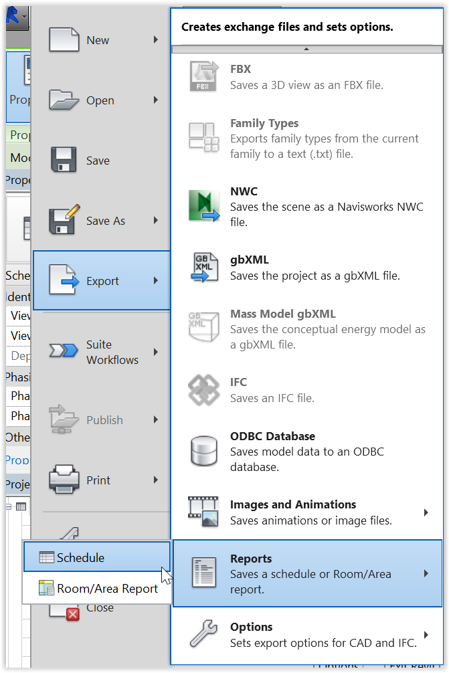The image size is (449, 673).
Task: Select Schedule from the Reports submenu
Action: (x=97, y=557)
